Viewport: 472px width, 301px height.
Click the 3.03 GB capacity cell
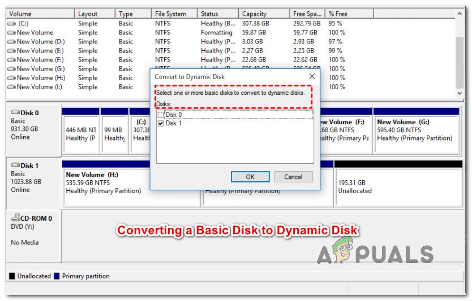click(x=252, y=41)
